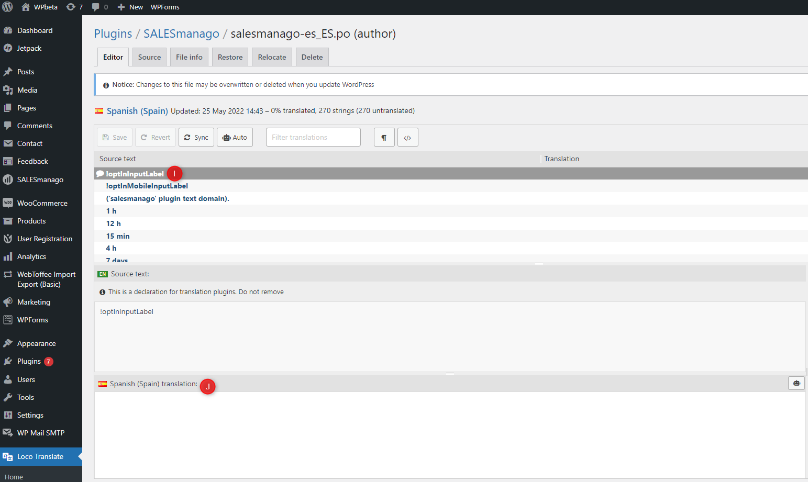Switch to the Source tab

(149, 57)
